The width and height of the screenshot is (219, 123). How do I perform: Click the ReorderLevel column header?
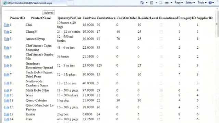148,18
